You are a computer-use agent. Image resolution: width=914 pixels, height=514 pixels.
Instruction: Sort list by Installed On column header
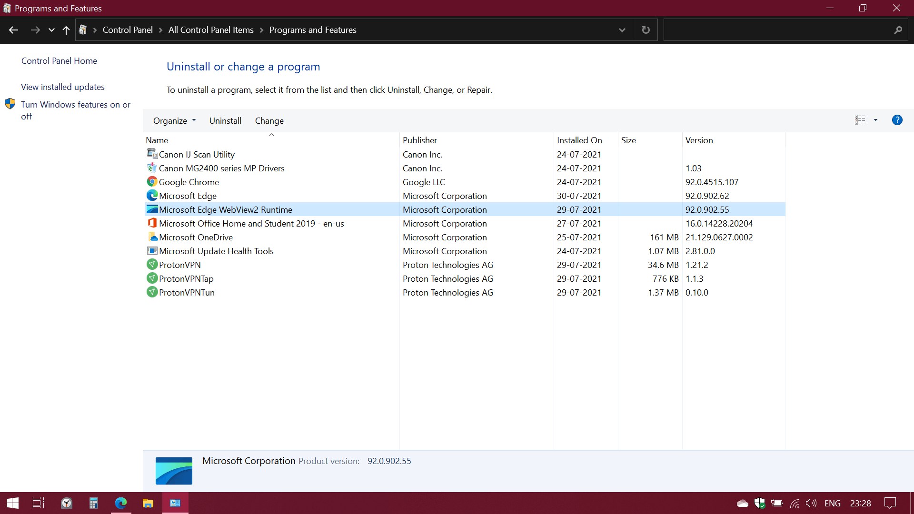[579, 140]
